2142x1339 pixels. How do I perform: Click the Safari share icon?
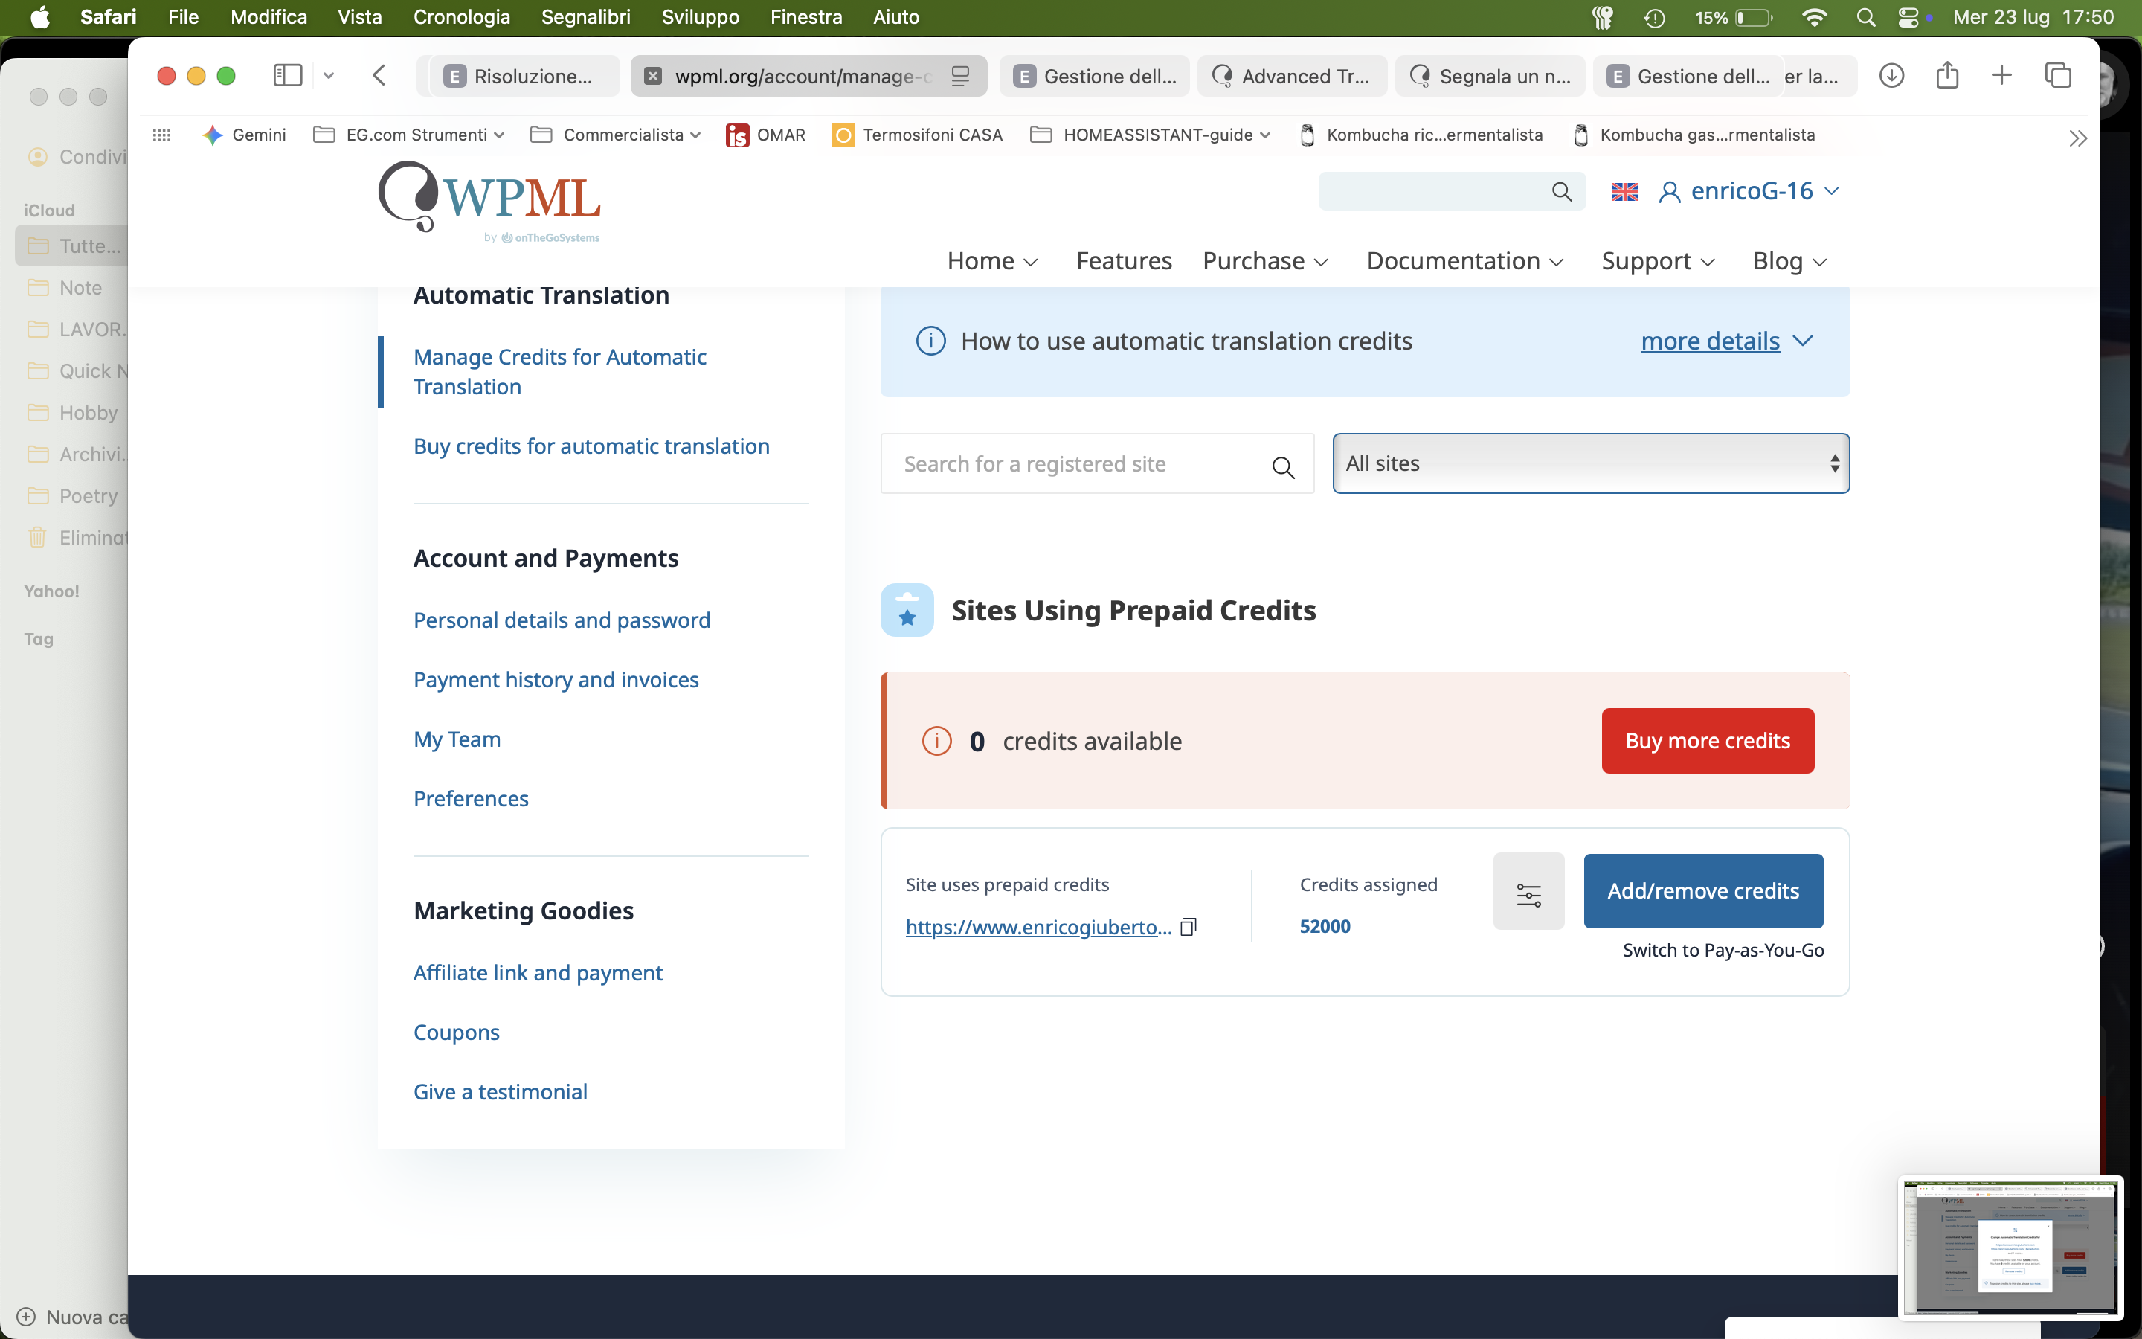point(1947,75)
